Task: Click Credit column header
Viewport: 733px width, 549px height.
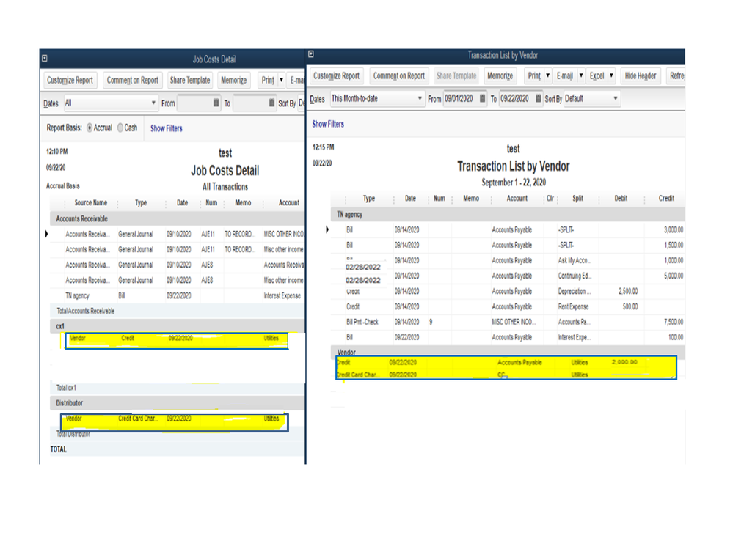Action: tap(667, 199)
